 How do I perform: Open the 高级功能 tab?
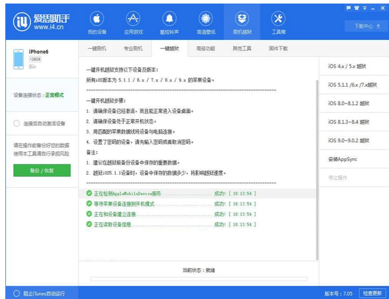pos(206,48)
